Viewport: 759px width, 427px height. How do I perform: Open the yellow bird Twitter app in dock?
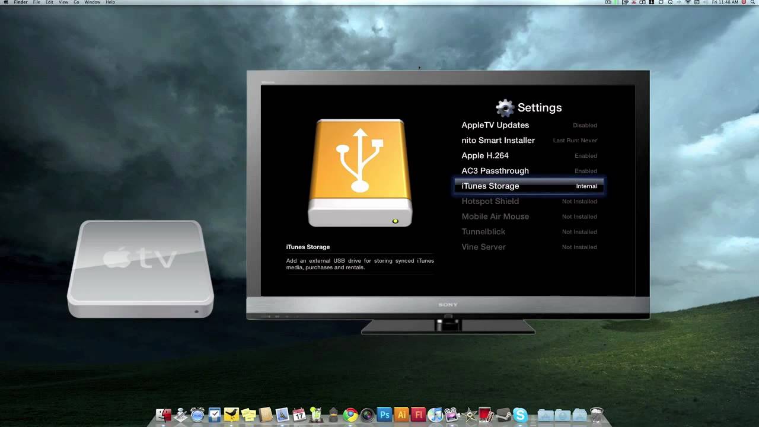point(231,415)
